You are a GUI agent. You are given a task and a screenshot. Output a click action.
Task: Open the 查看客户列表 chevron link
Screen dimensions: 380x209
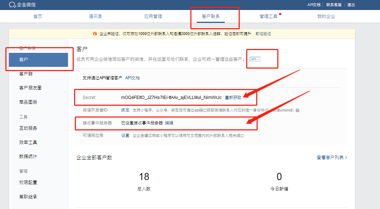[332, 158]
